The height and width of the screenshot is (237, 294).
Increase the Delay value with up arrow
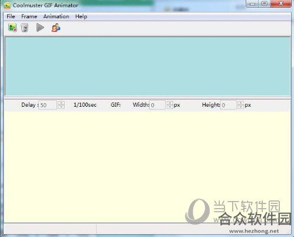click(61, 103)
